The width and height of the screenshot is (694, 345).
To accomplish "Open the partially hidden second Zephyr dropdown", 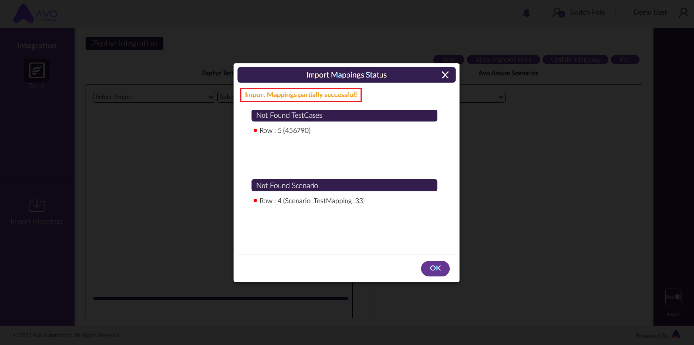I will click(x=226, y=97).
